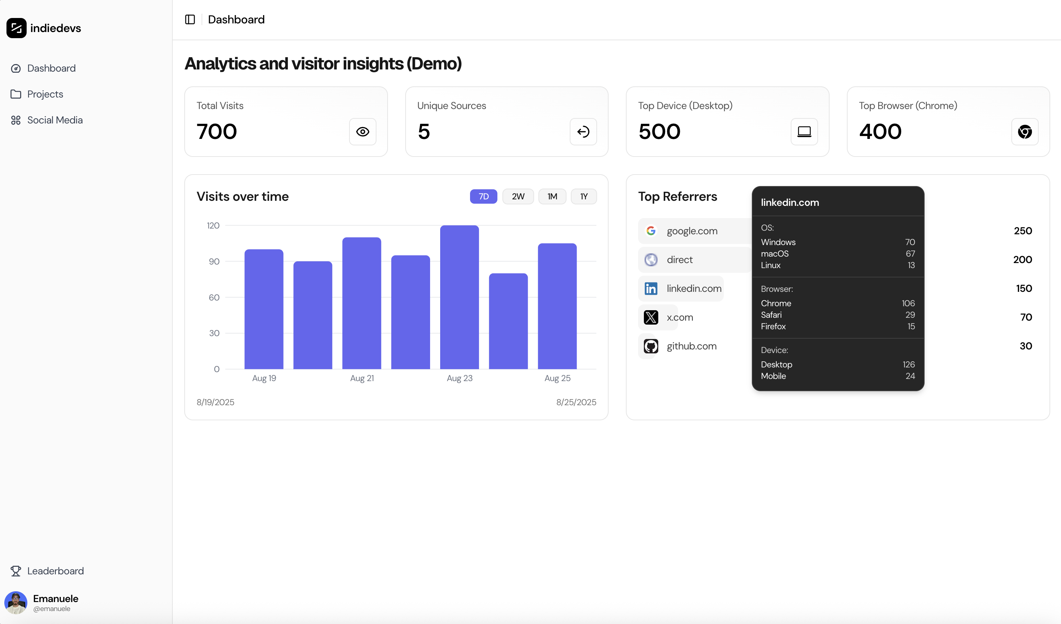Viewport: 1061px width, 624px height.
Task: Click the Projects folder icon
Action: 15,94
